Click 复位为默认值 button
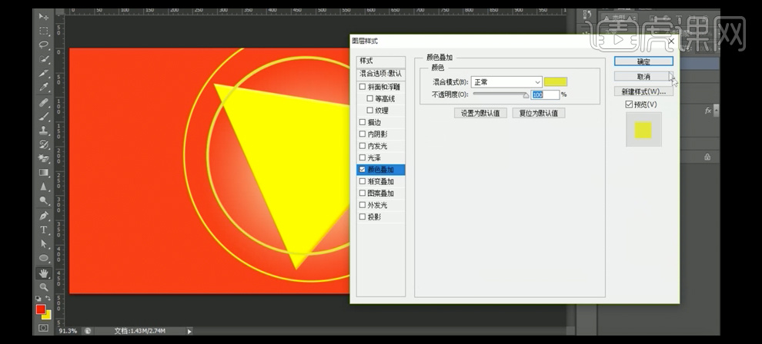The image size is (762, 344). [539, 114]
